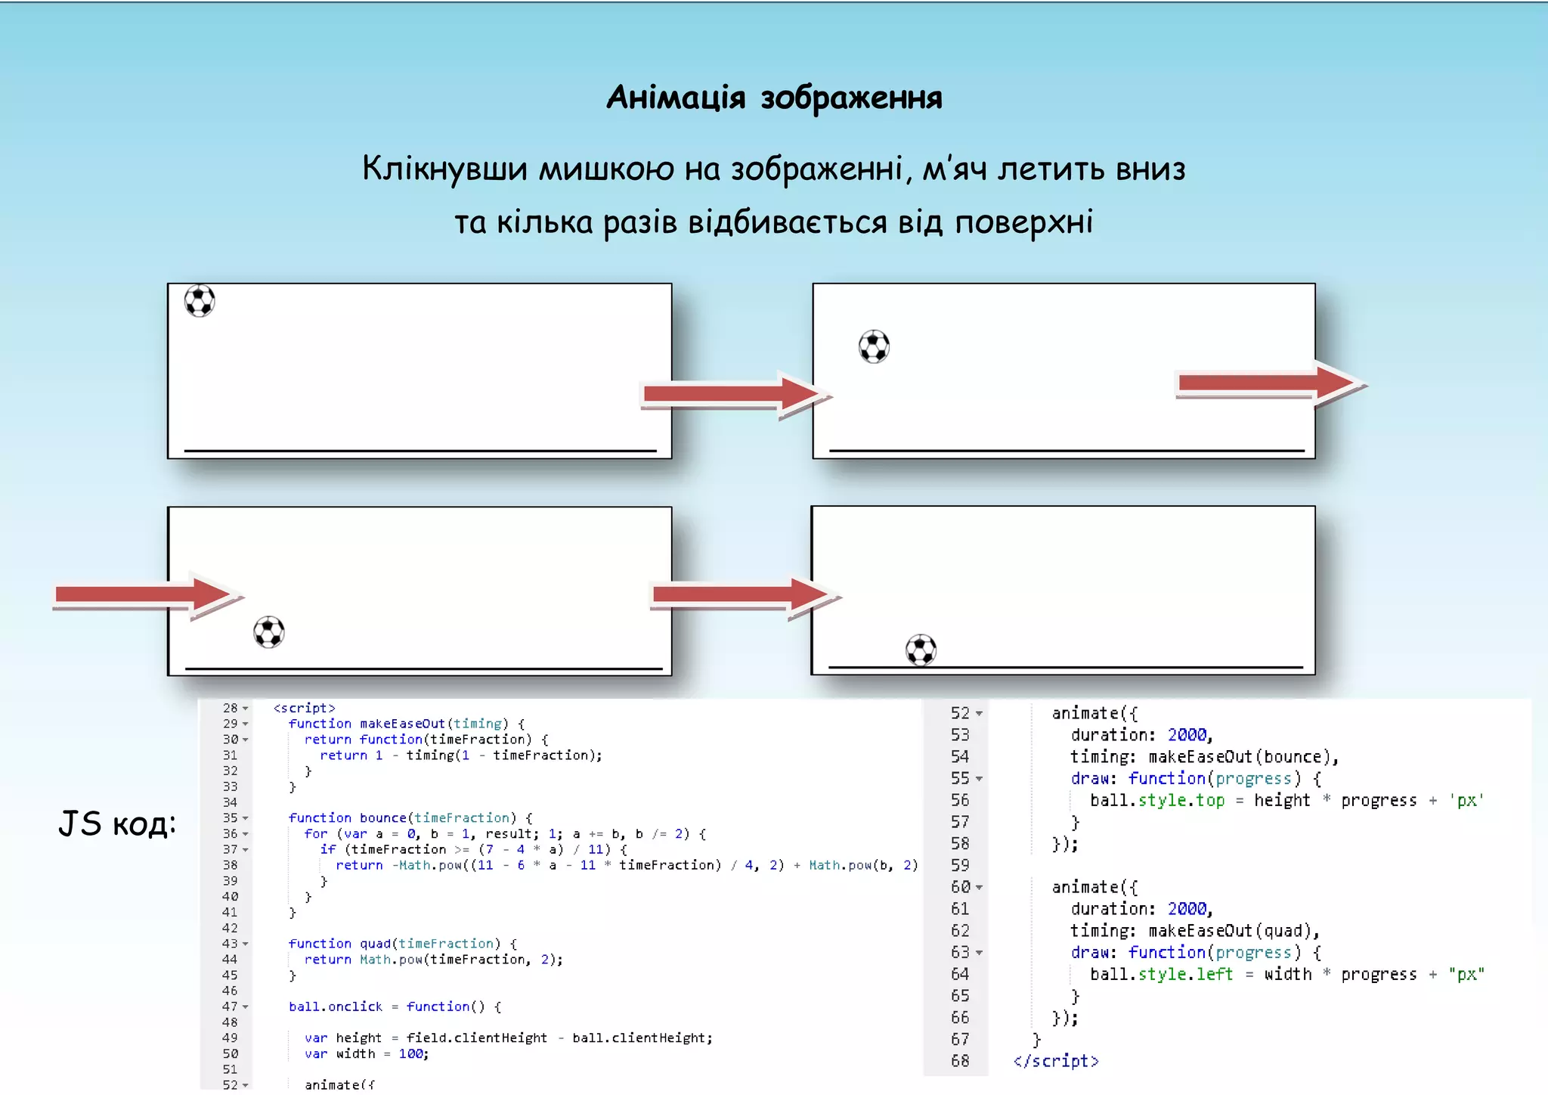1548x1095 pixels.
Task: Collapse the bounce function fold at line 35
Action: point(246,818)
